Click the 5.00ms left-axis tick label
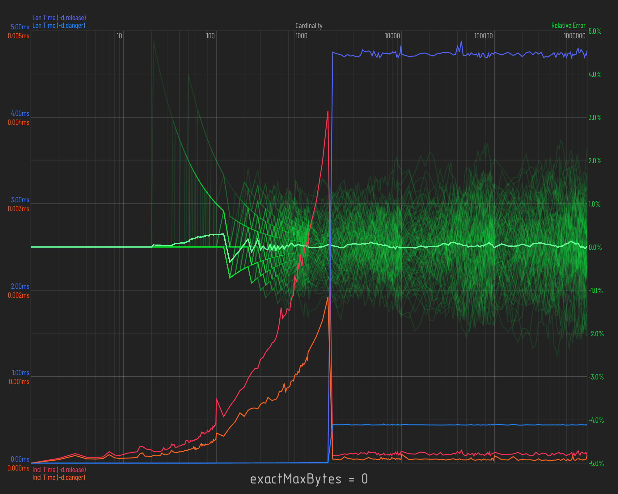 20,27
